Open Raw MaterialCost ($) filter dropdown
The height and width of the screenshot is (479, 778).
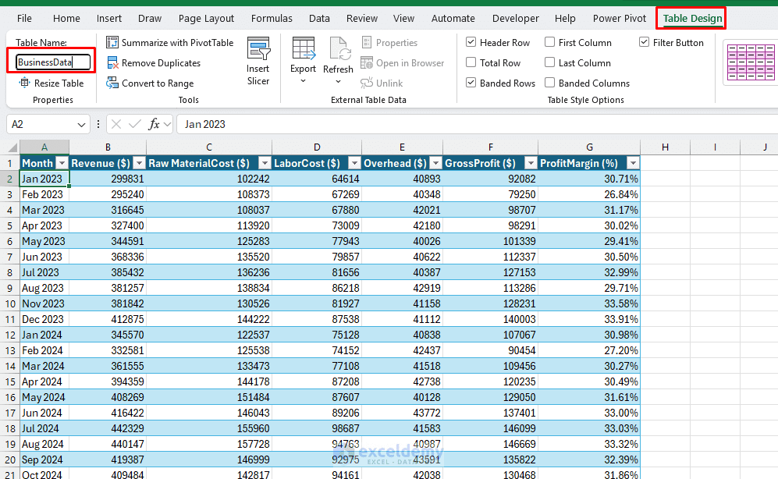265,163
